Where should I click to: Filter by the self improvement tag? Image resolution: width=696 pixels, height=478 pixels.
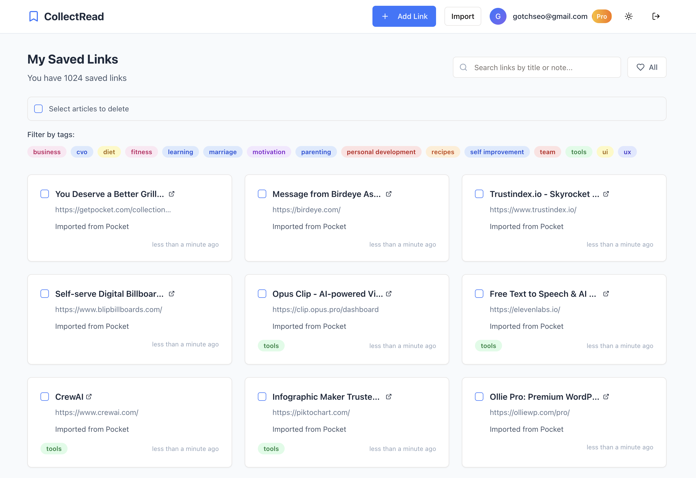tap(497, 152)
